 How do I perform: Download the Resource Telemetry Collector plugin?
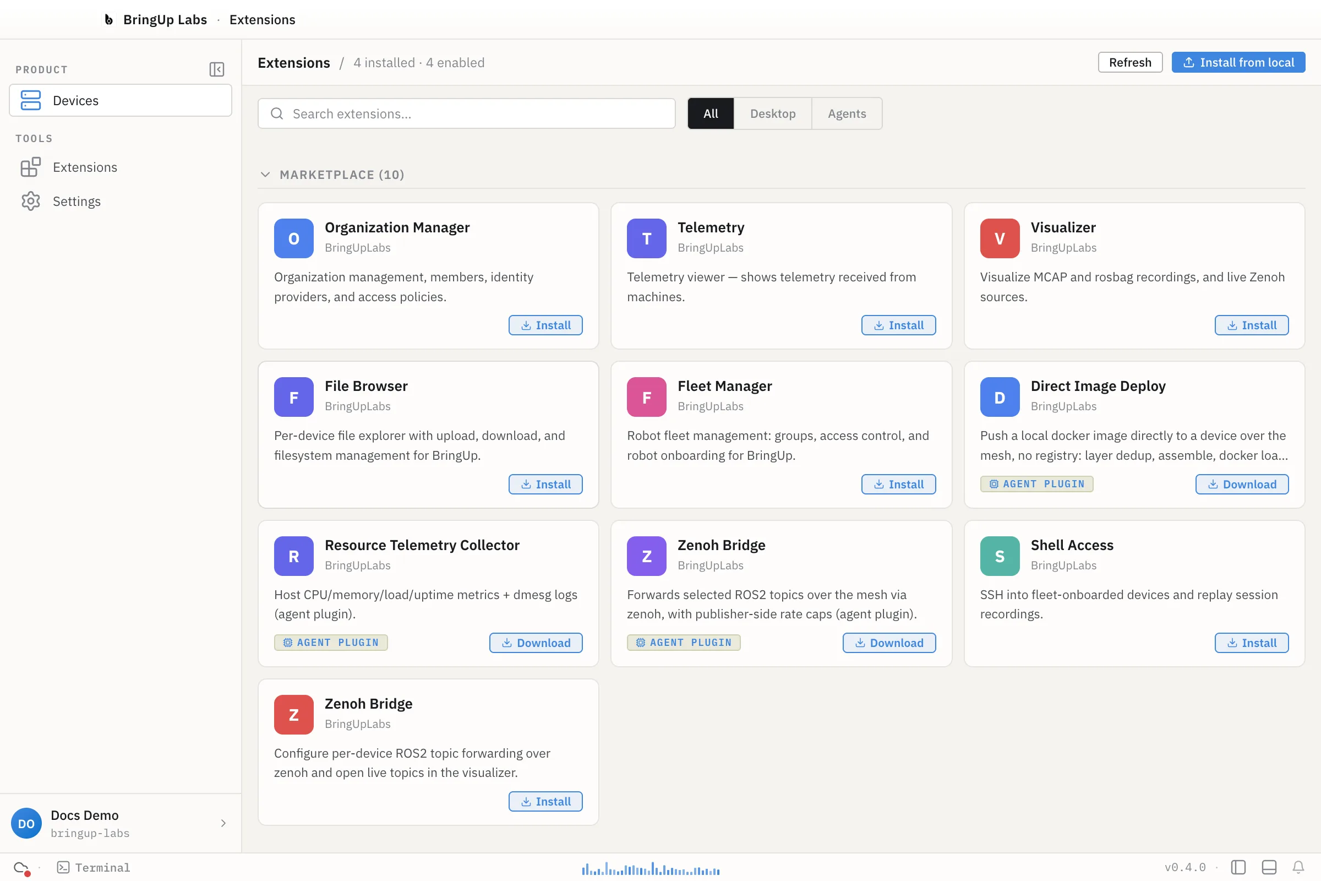(536, 643)
